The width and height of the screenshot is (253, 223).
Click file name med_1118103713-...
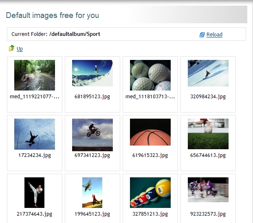coord(150,97)
